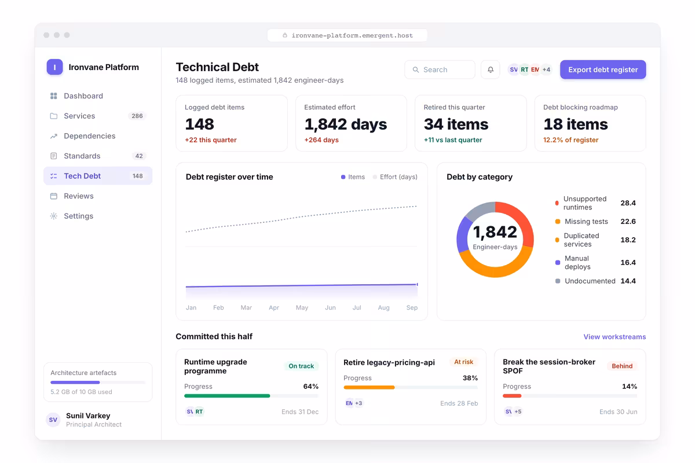
Task: Click the '+22 this quarter' text
Action: click(x=211, y=140)
